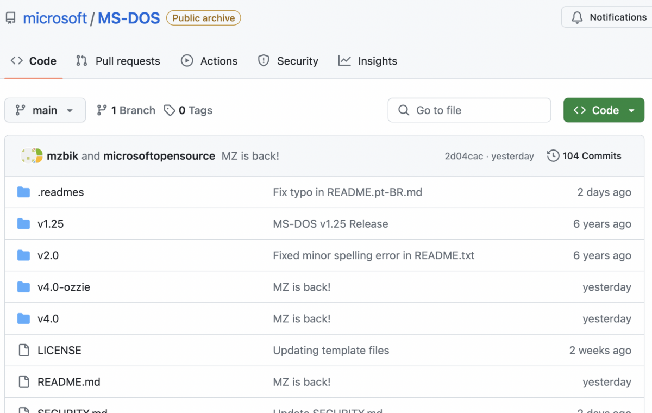The height and width of the screenshot is (413, 652).
Task: Click the Insights graph icon
Action: 344,61
